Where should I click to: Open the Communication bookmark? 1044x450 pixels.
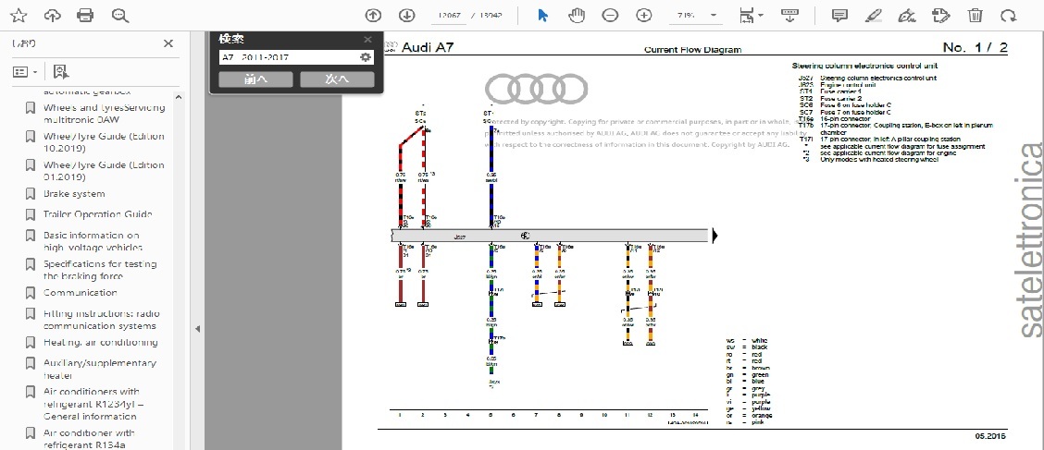point(81,293)
